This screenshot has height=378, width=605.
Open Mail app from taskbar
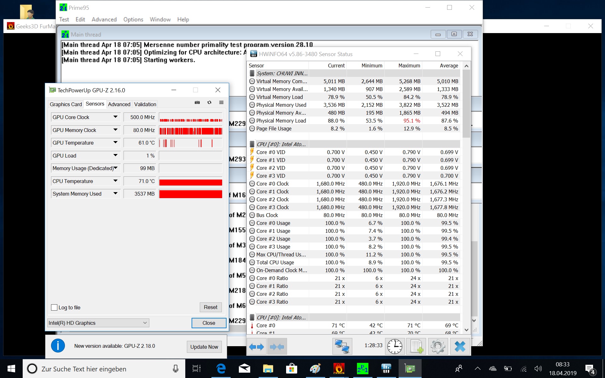pyautogui.click(x=245, y=369)
